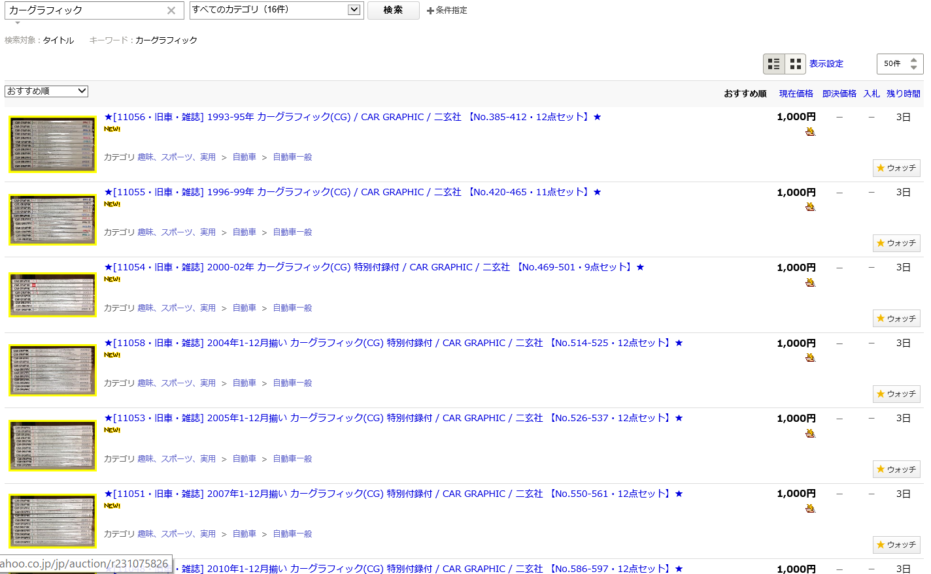Open 趣味、スポーツ、実用 category in No.385-412 row
The height and width of the screenshot is (574, 931).
tap(177, 157)
